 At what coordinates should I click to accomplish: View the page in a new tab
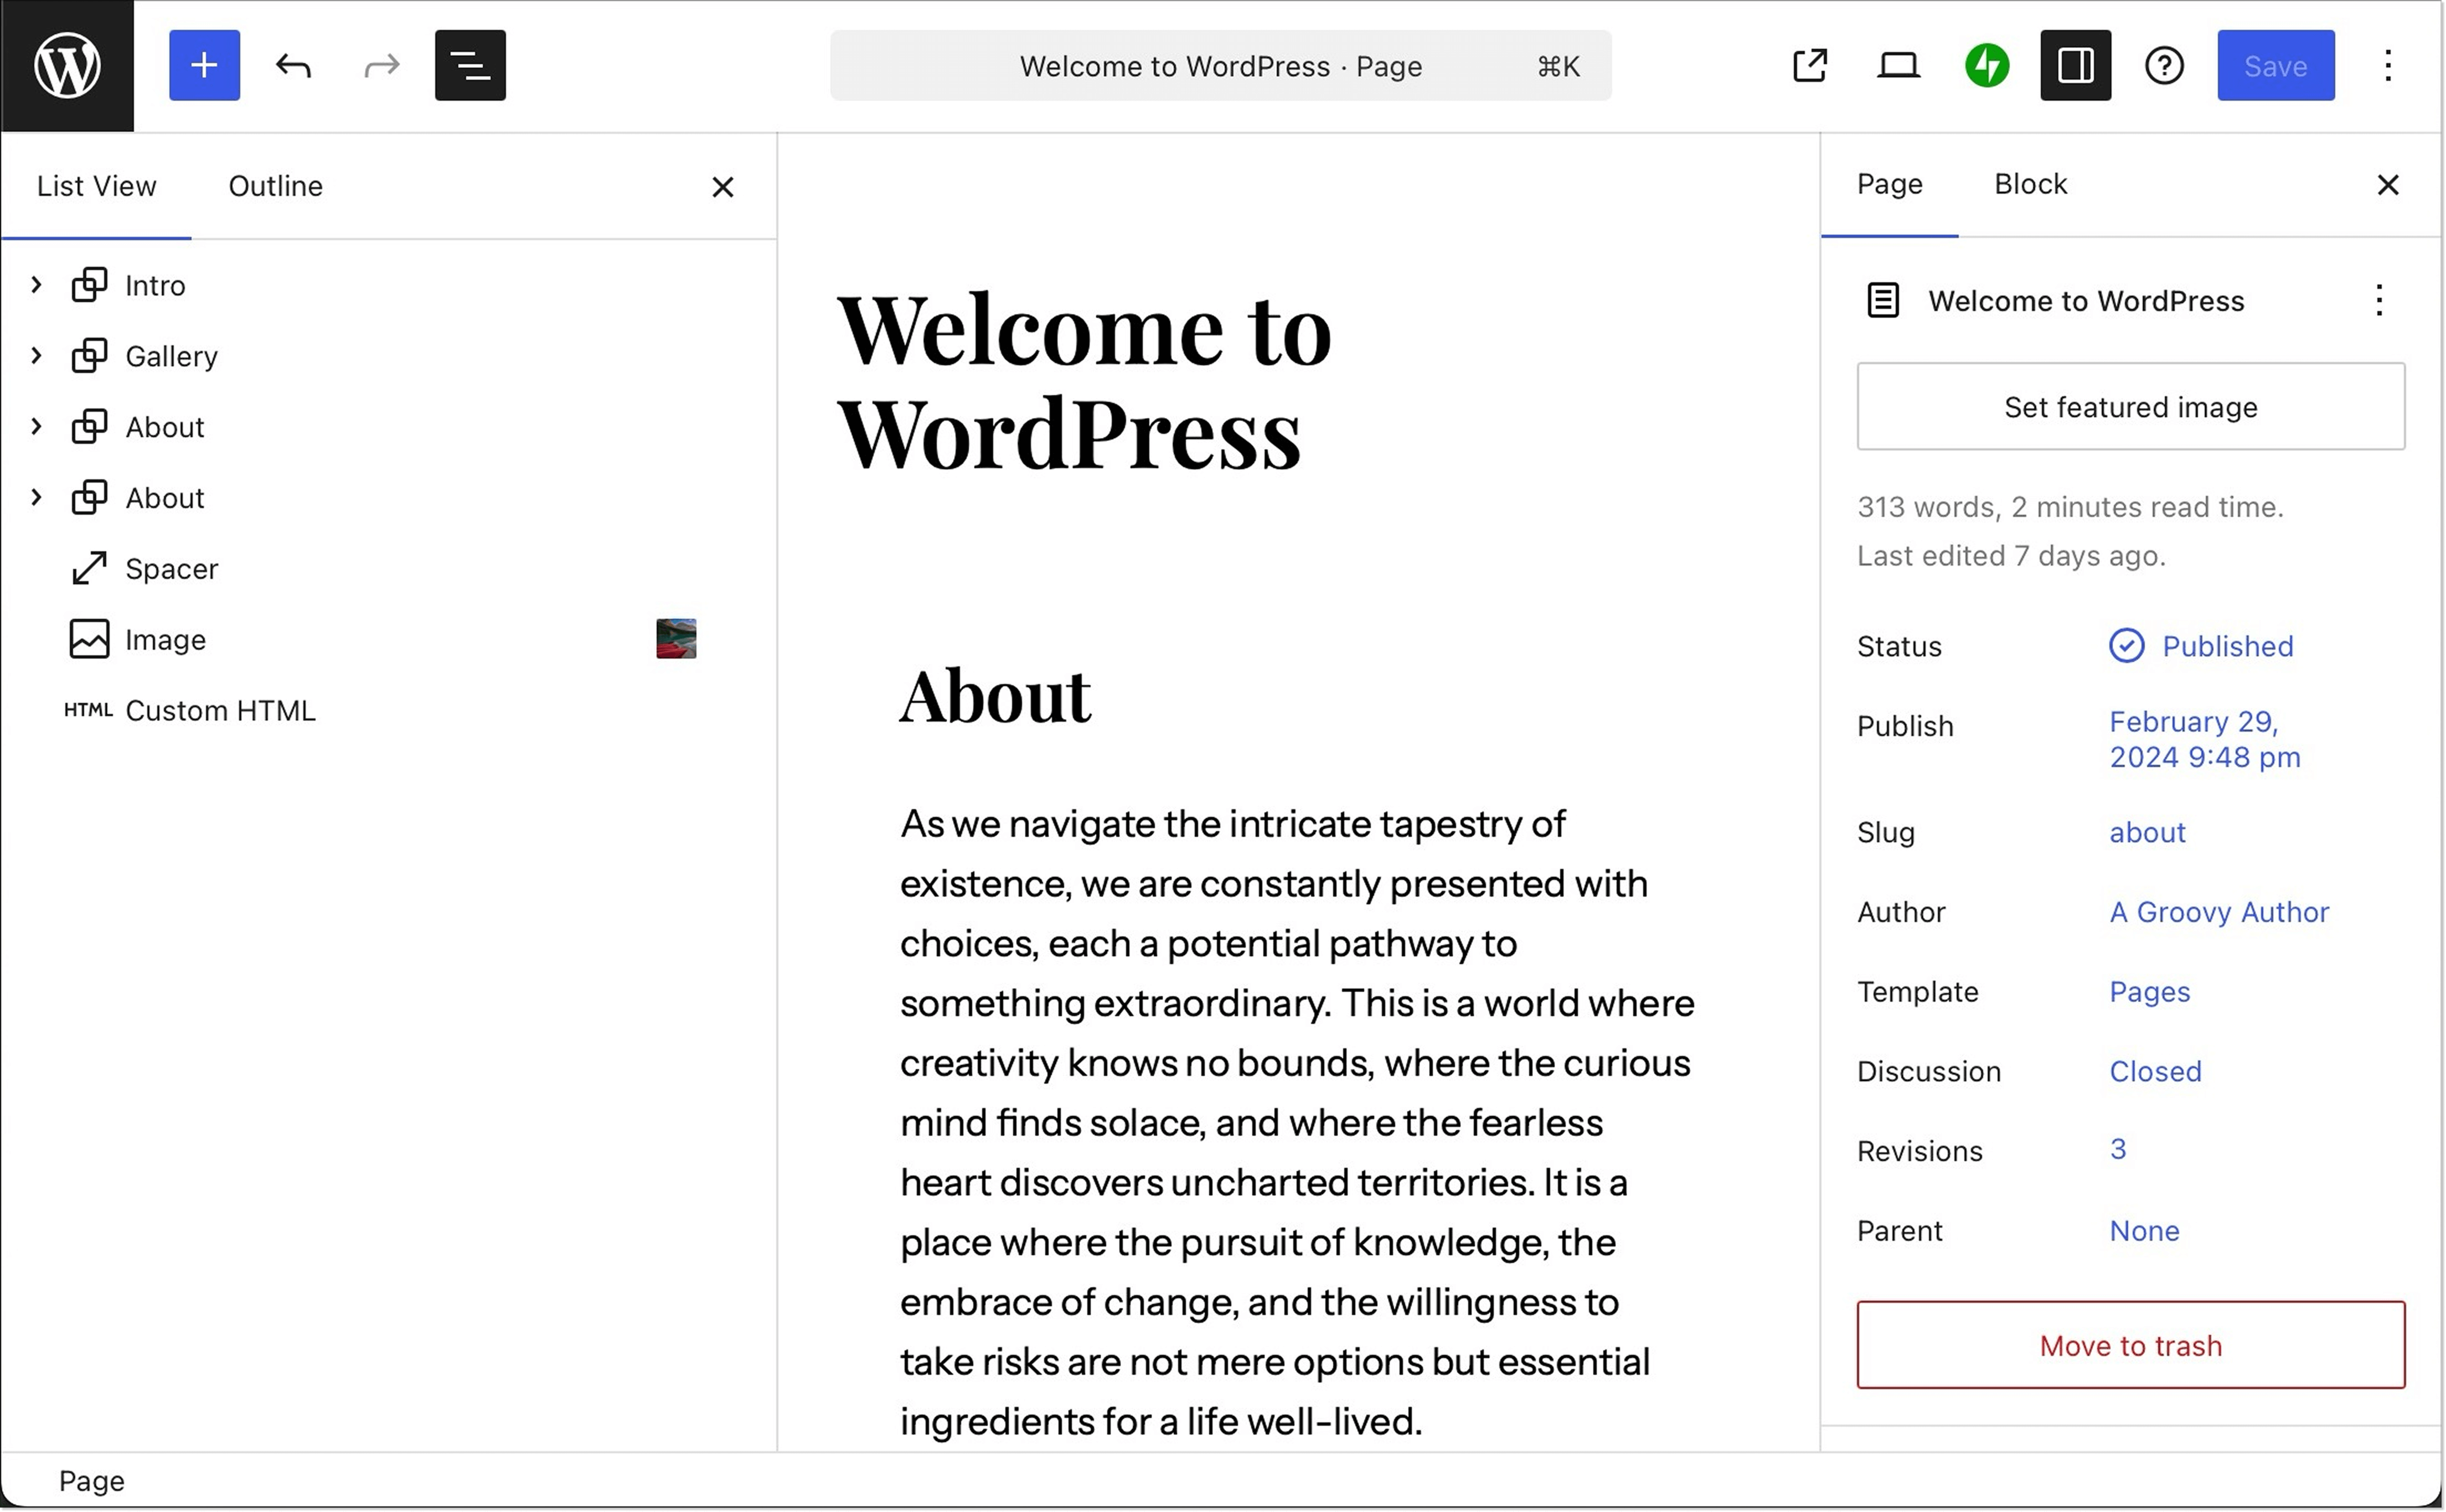click(1809, 65)
